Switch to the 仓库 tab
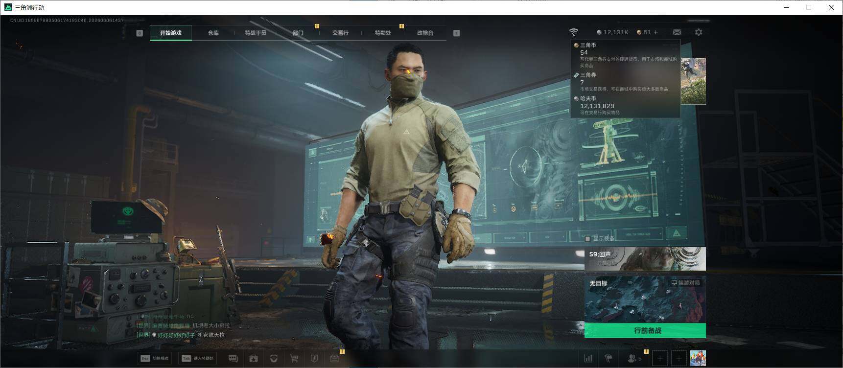 213,33
